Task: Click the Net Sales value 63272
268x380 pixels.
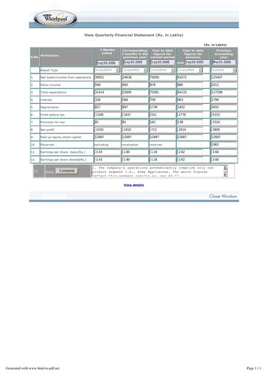Action: 190,77
